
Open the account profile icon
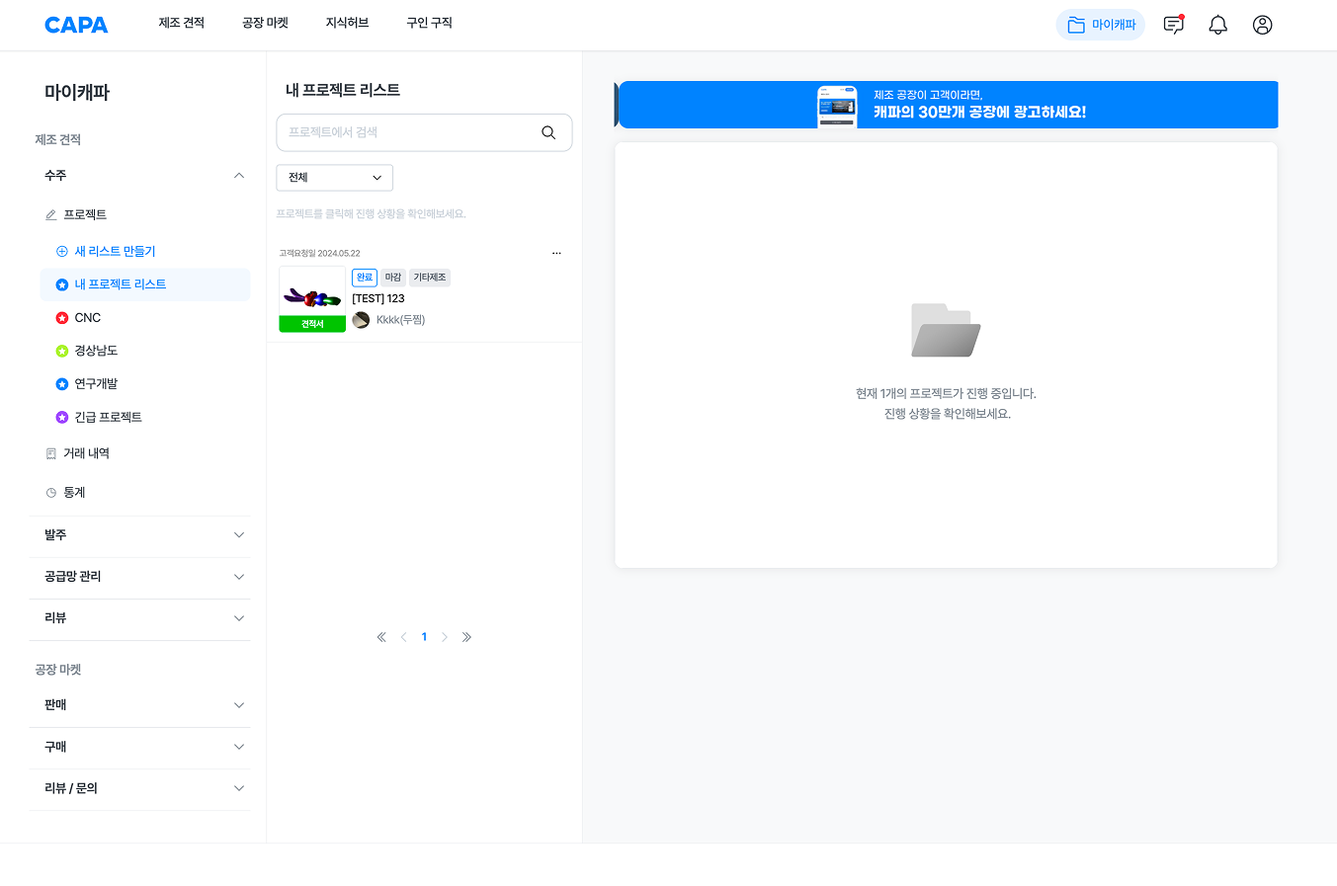(x=1262, y=25)
